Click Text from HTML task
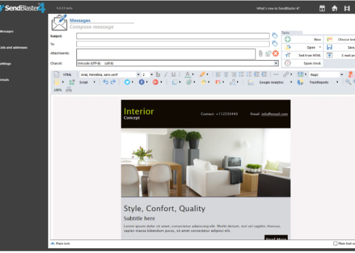The image size is (355, 253). point(302,55)
